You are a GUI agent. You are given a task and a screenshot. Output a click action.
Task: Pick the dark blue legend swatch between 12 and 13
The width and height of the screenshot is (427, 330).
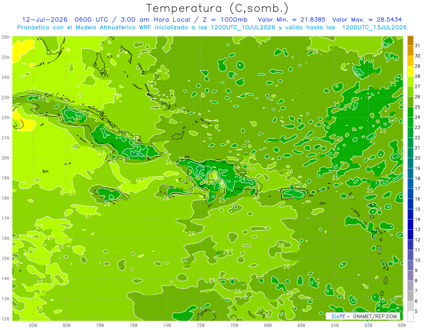(410, 235)
